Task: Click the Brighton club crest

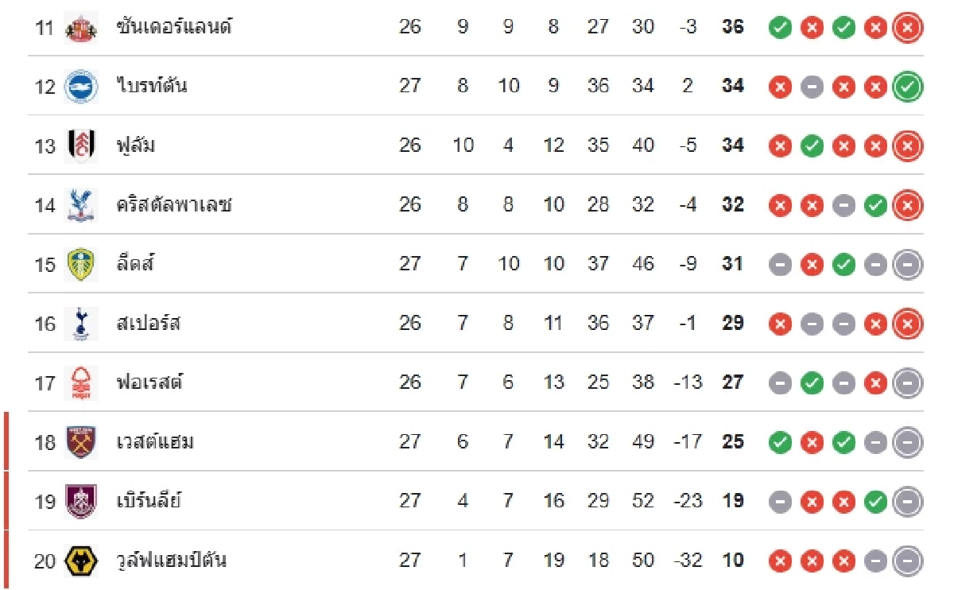Action: pos(81,86)
